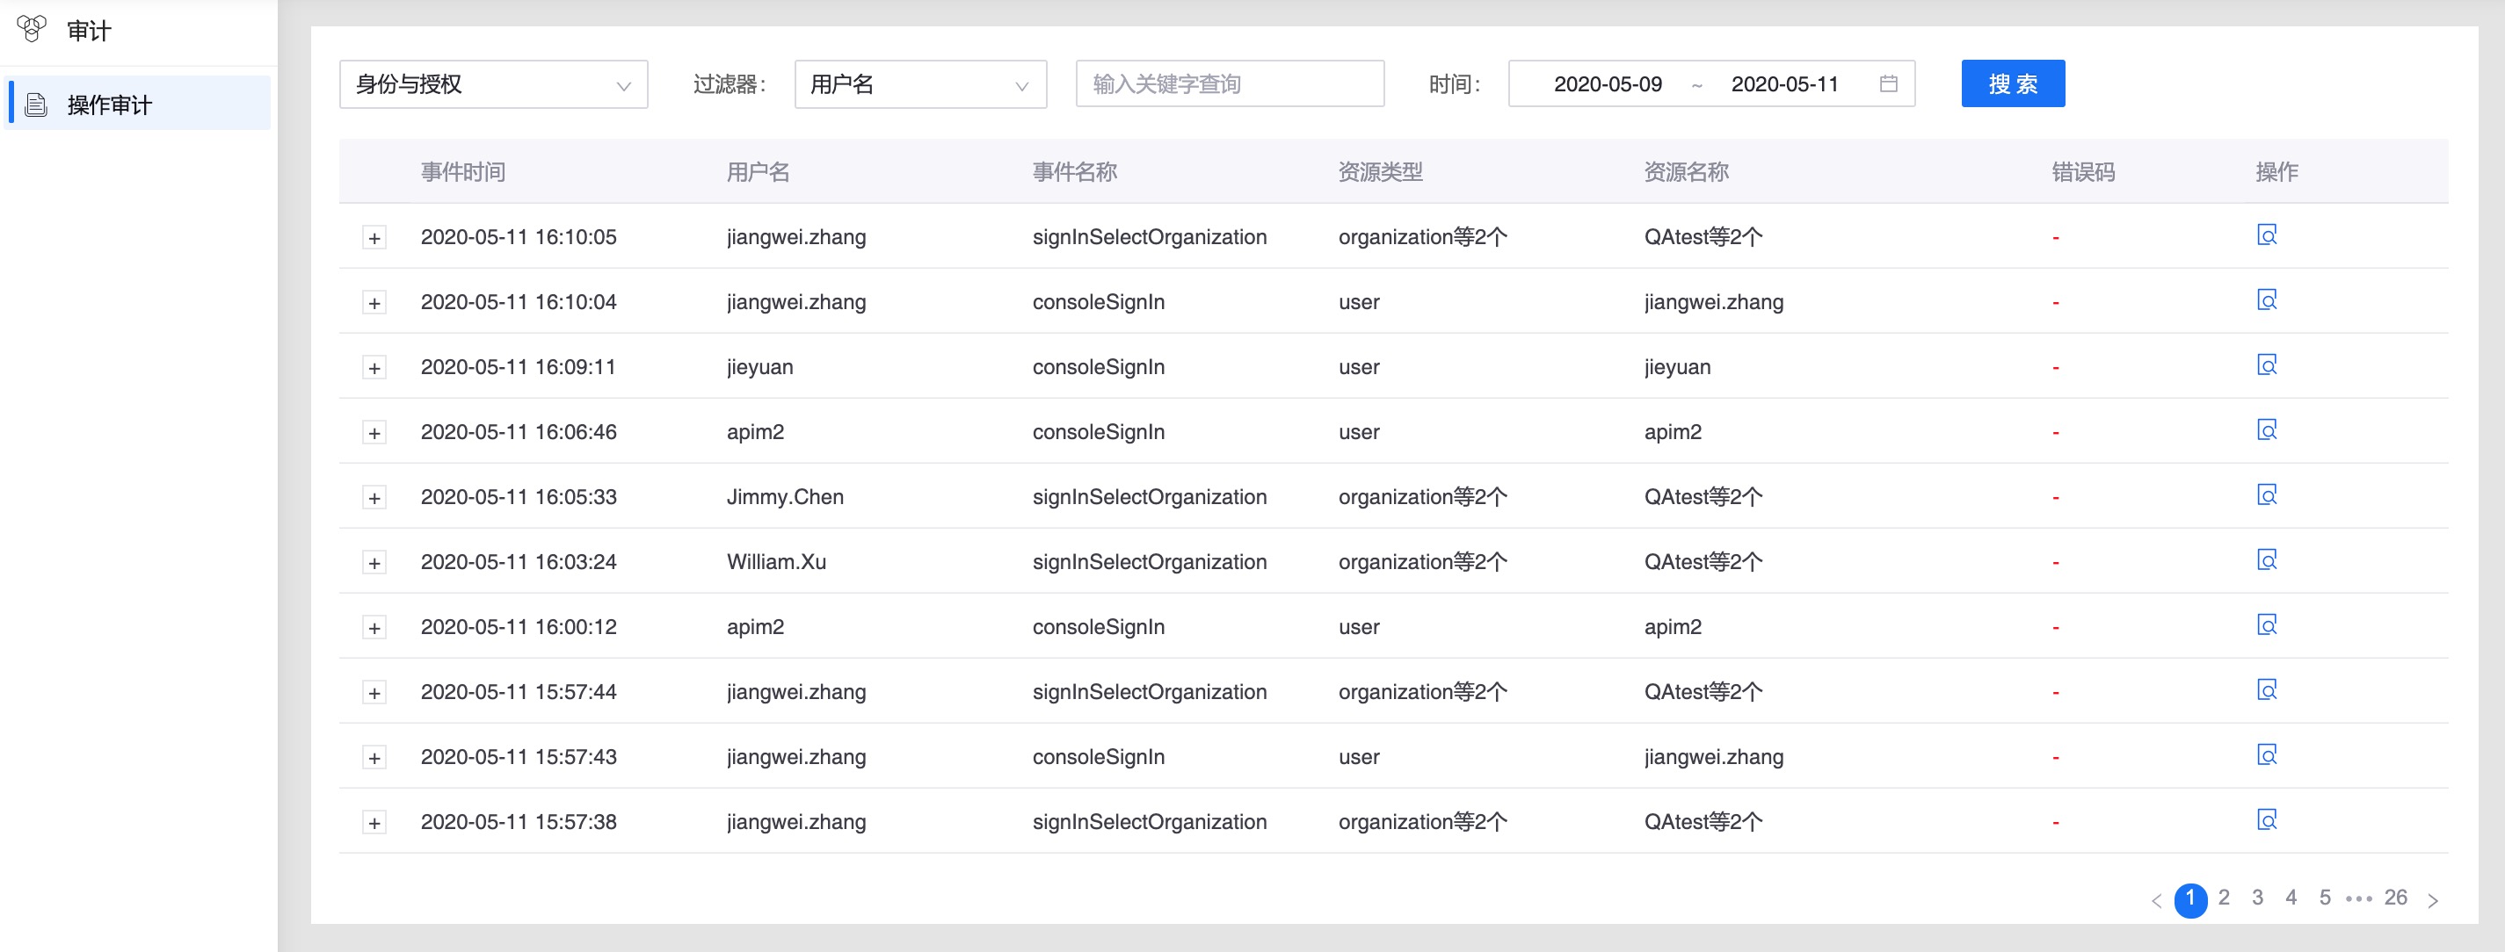Click the 错误码 column header
2505x952 pixels.
(2083, 172)
